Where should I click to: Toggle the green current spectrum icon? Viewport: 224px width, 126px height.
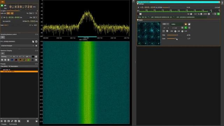(x=28, y=60)
